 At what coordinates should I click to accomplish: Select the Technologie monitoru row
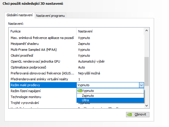43,97
